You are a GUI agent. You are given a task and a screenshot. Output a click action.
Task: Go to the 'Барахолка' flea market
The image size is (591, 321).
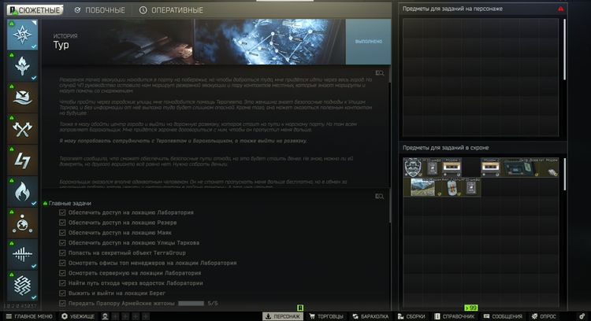coord(370,316)
